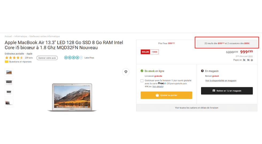Click the SOLDE -100€ badge
Viewport: 262px width, 144px height.
150,52
